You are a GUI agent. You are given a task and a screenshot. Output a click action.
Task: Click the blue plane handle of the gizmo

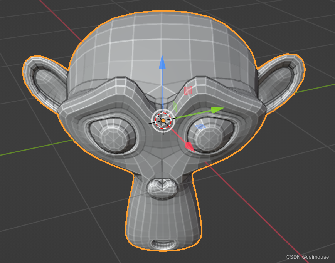point(200,127)
